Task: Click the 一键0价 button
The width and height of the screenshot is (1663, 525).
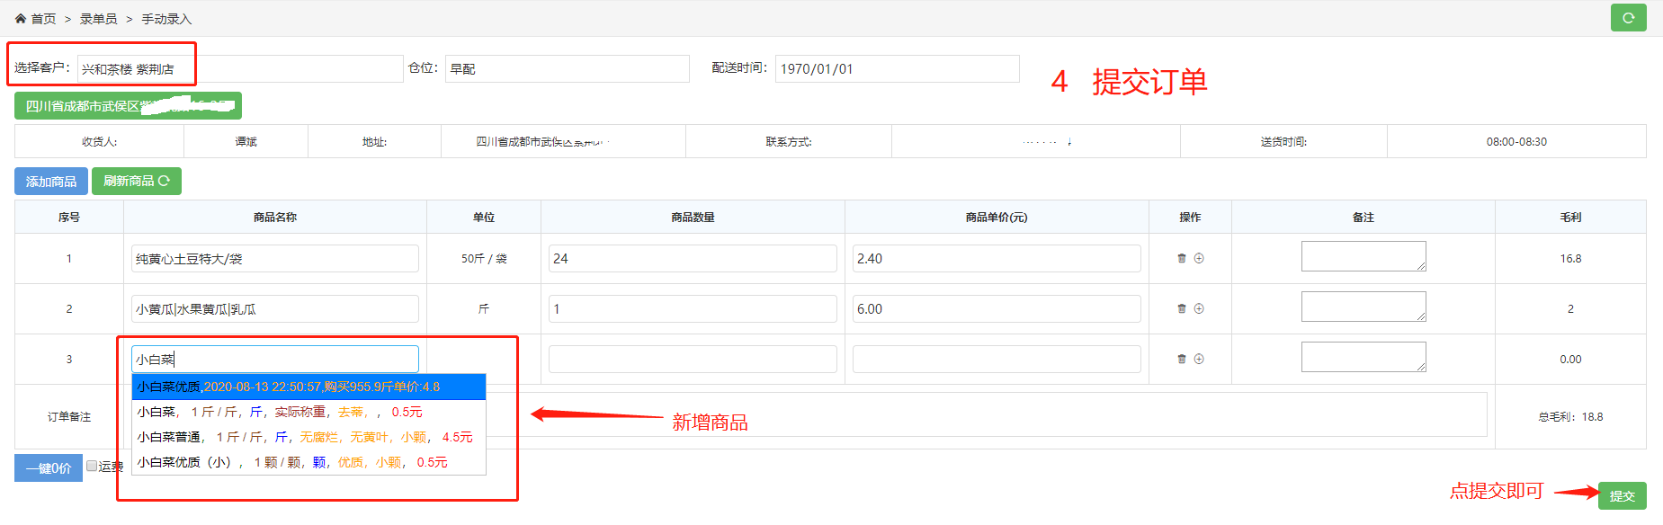Action: 49,468
